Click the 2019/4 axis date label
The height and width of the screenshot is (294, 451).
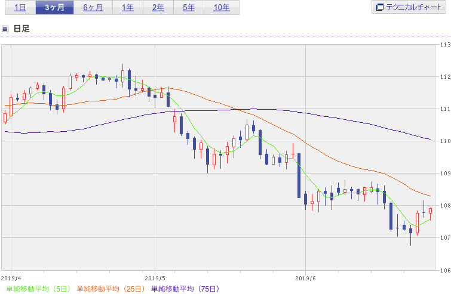pos(11,278)
